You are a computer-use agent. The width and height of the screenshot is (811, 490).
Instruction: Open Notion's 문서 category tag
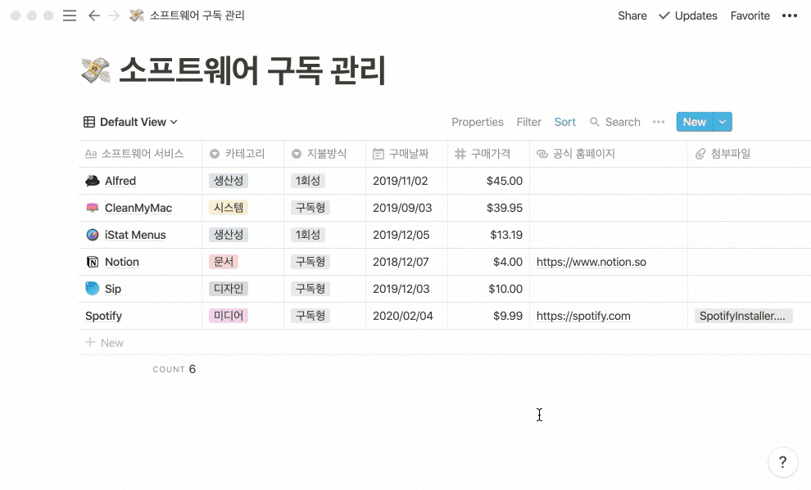(x=224, y=262)
